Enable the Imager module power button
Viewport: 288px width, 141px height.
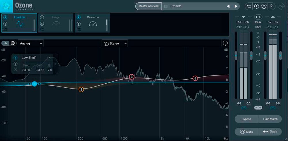(x=42, y=17)
